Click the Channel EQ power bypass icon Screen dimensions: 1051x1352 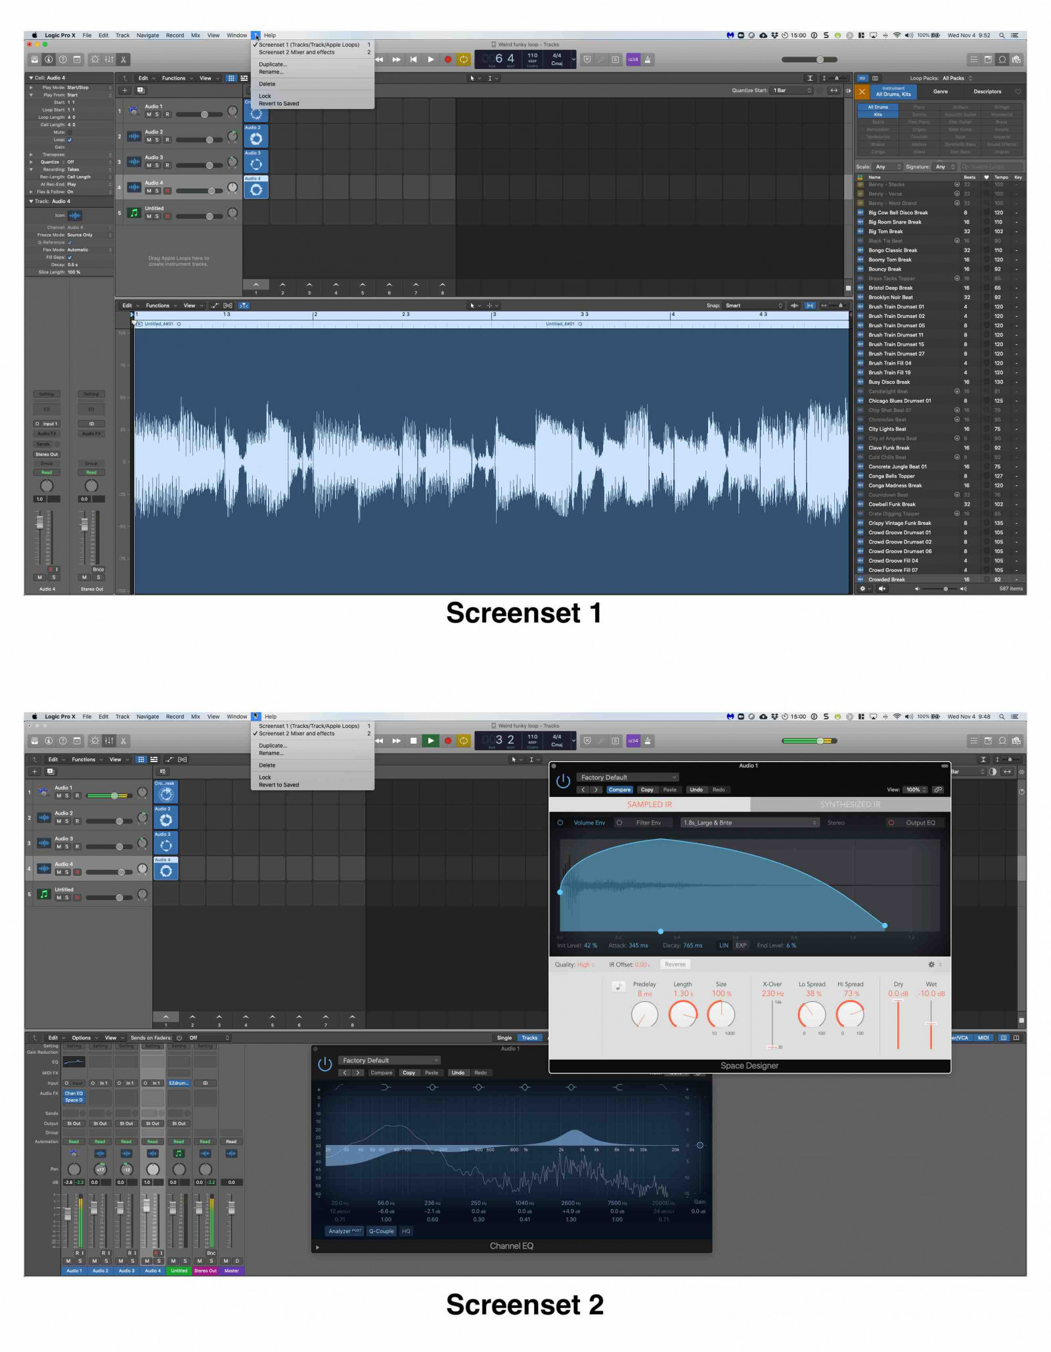pyautogui.click(x=324, y=1064)
